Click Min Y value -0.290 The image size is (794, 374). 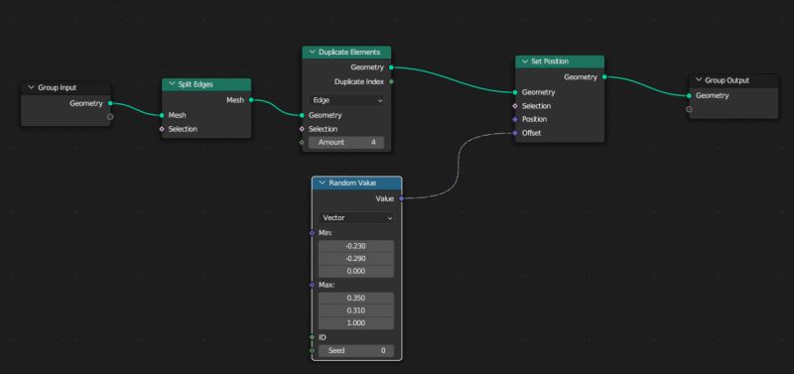point(356,259)
